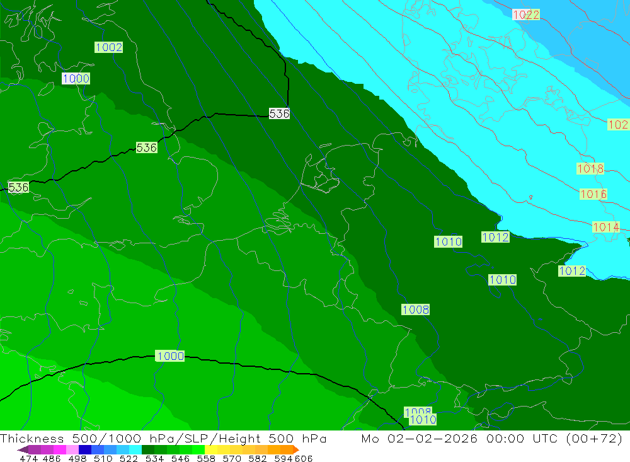The width and height of the screenshot is (630, 462).
Task: Click the 1014 isobar label
Action: click(606, 227)
